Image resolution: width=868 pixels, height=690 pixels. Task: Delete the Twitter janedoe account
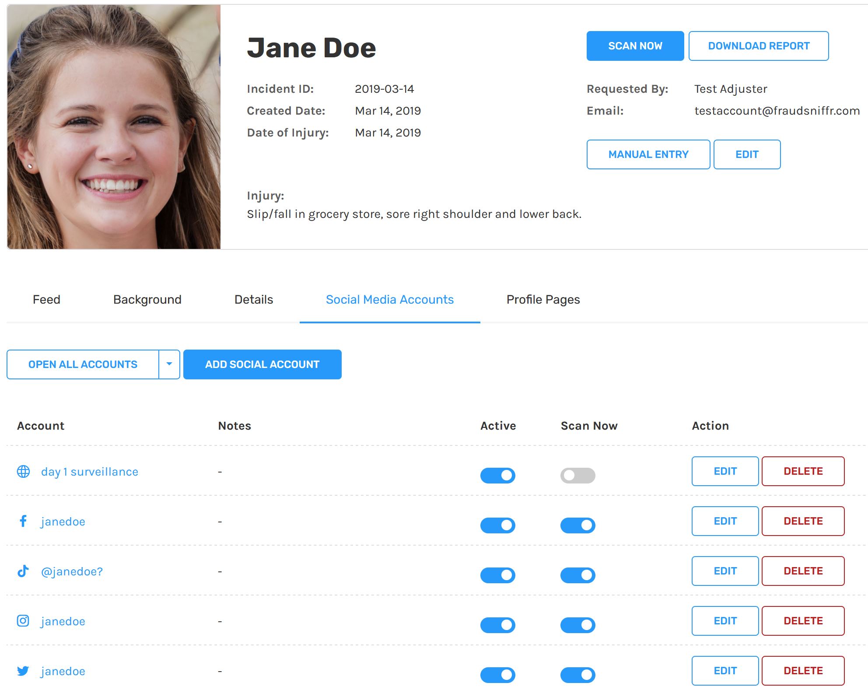(803, 671)
